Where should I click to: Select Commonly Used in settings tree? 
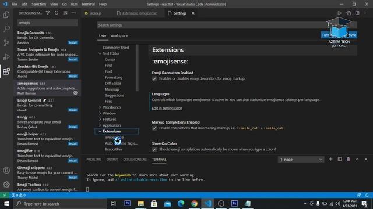(x=115, y=48)
